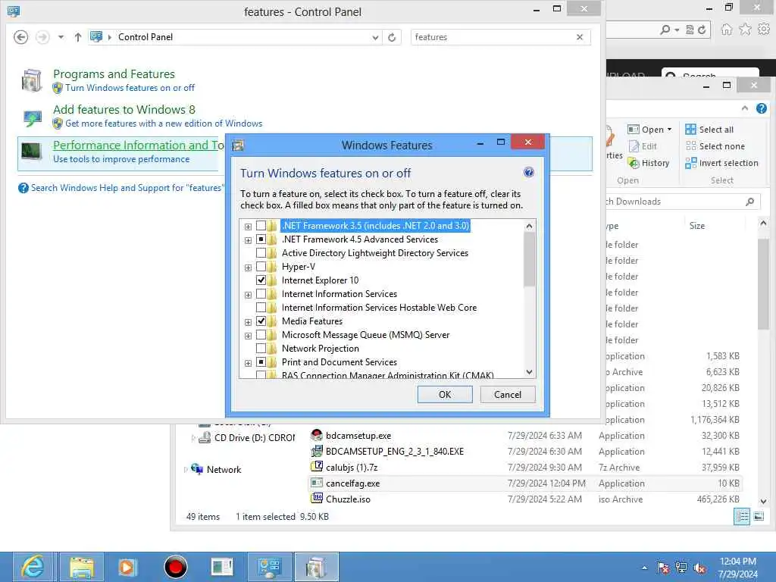Screen dimensions: 776x582
Task: Click the Add features to Windows 8 icon
Action: coord(33,117)
